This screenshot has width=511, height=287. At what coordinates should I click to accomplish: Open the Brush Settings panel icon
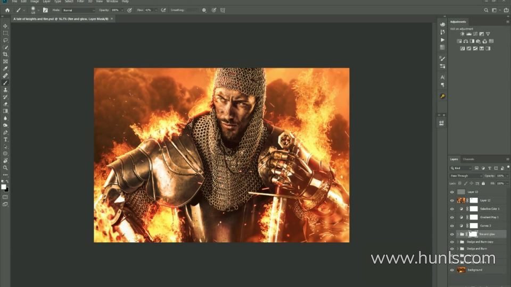coord(442,58)
